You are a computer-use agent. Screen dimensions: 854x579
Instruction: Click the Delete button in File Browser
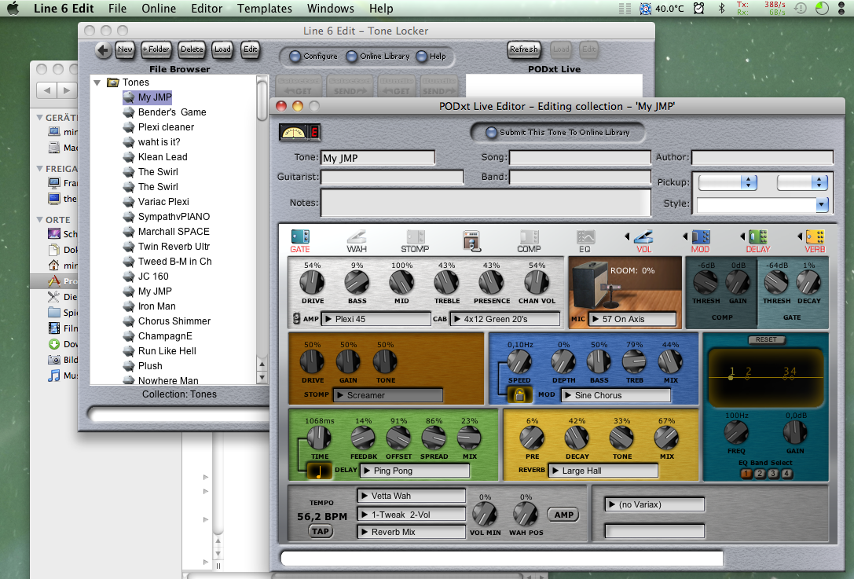click(x=192, y=49)
